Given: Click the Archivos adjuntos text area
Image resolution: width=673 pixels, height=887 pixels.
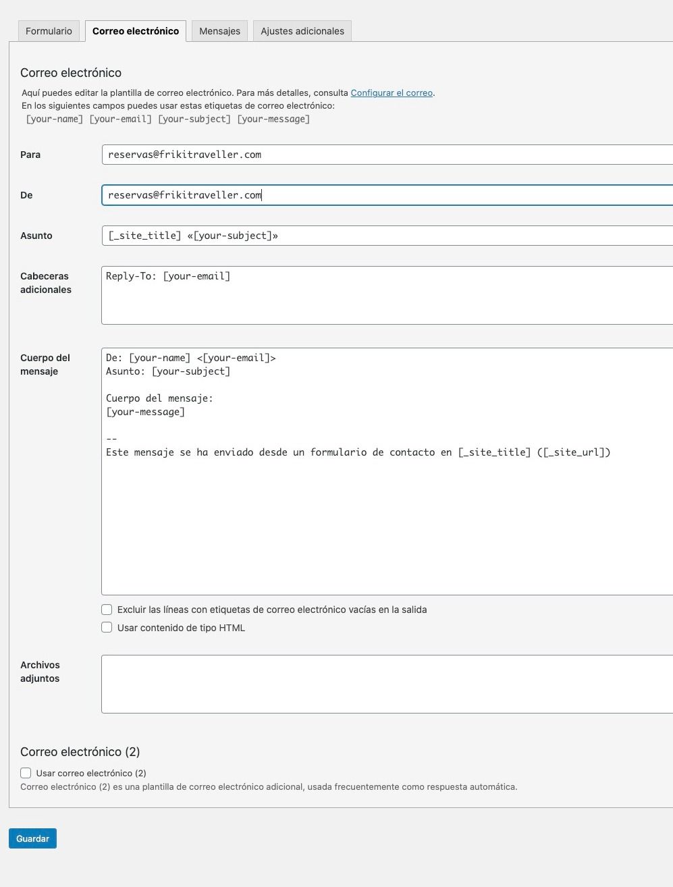Looking at the screenshot, I should 387,684.
